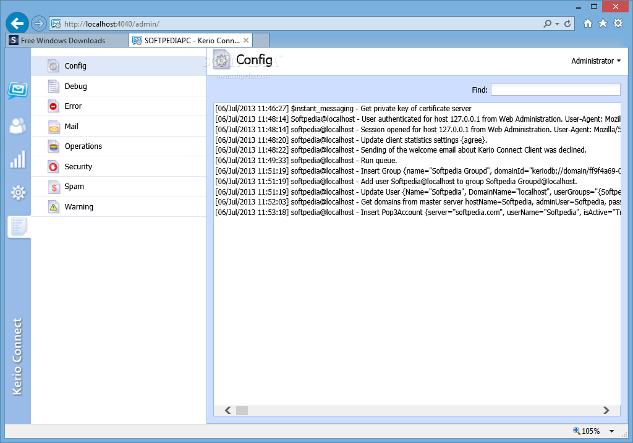Viewport: 633px width, 443px height.
Task: Click the 'Session opened for host' log line
Action: click(417, 130)
